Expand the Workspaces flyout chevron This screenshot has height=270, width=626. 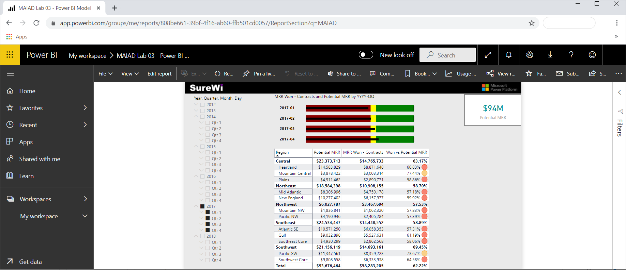tap(85, 199)
